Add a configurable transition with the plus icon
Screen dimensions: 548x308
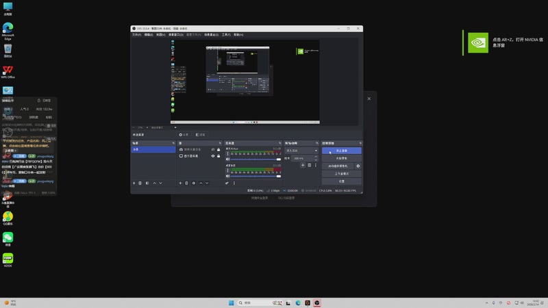(x=303, y=165)
